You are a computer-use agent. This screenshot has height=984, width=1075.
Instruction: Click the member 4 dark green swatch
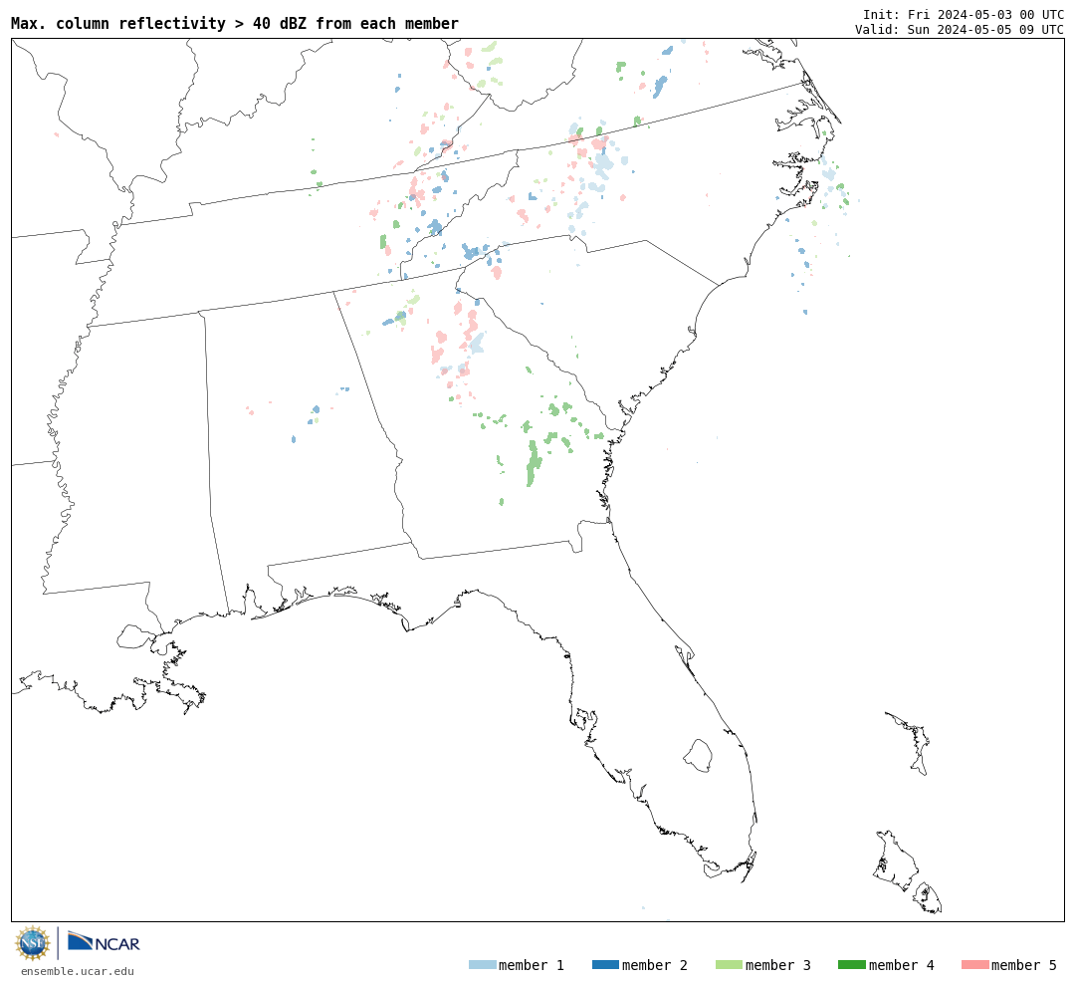click(x=851, y=964)
